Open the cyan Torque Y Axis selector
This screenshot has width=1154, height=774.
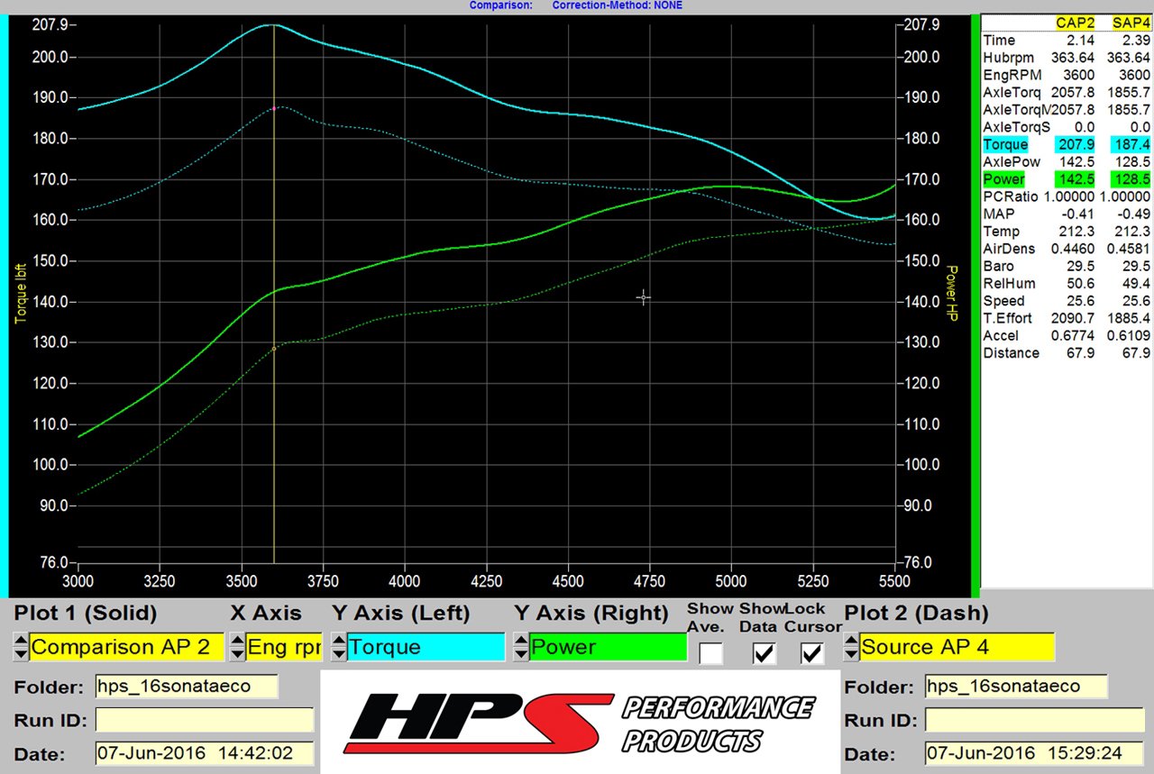[x=426, y=647]
